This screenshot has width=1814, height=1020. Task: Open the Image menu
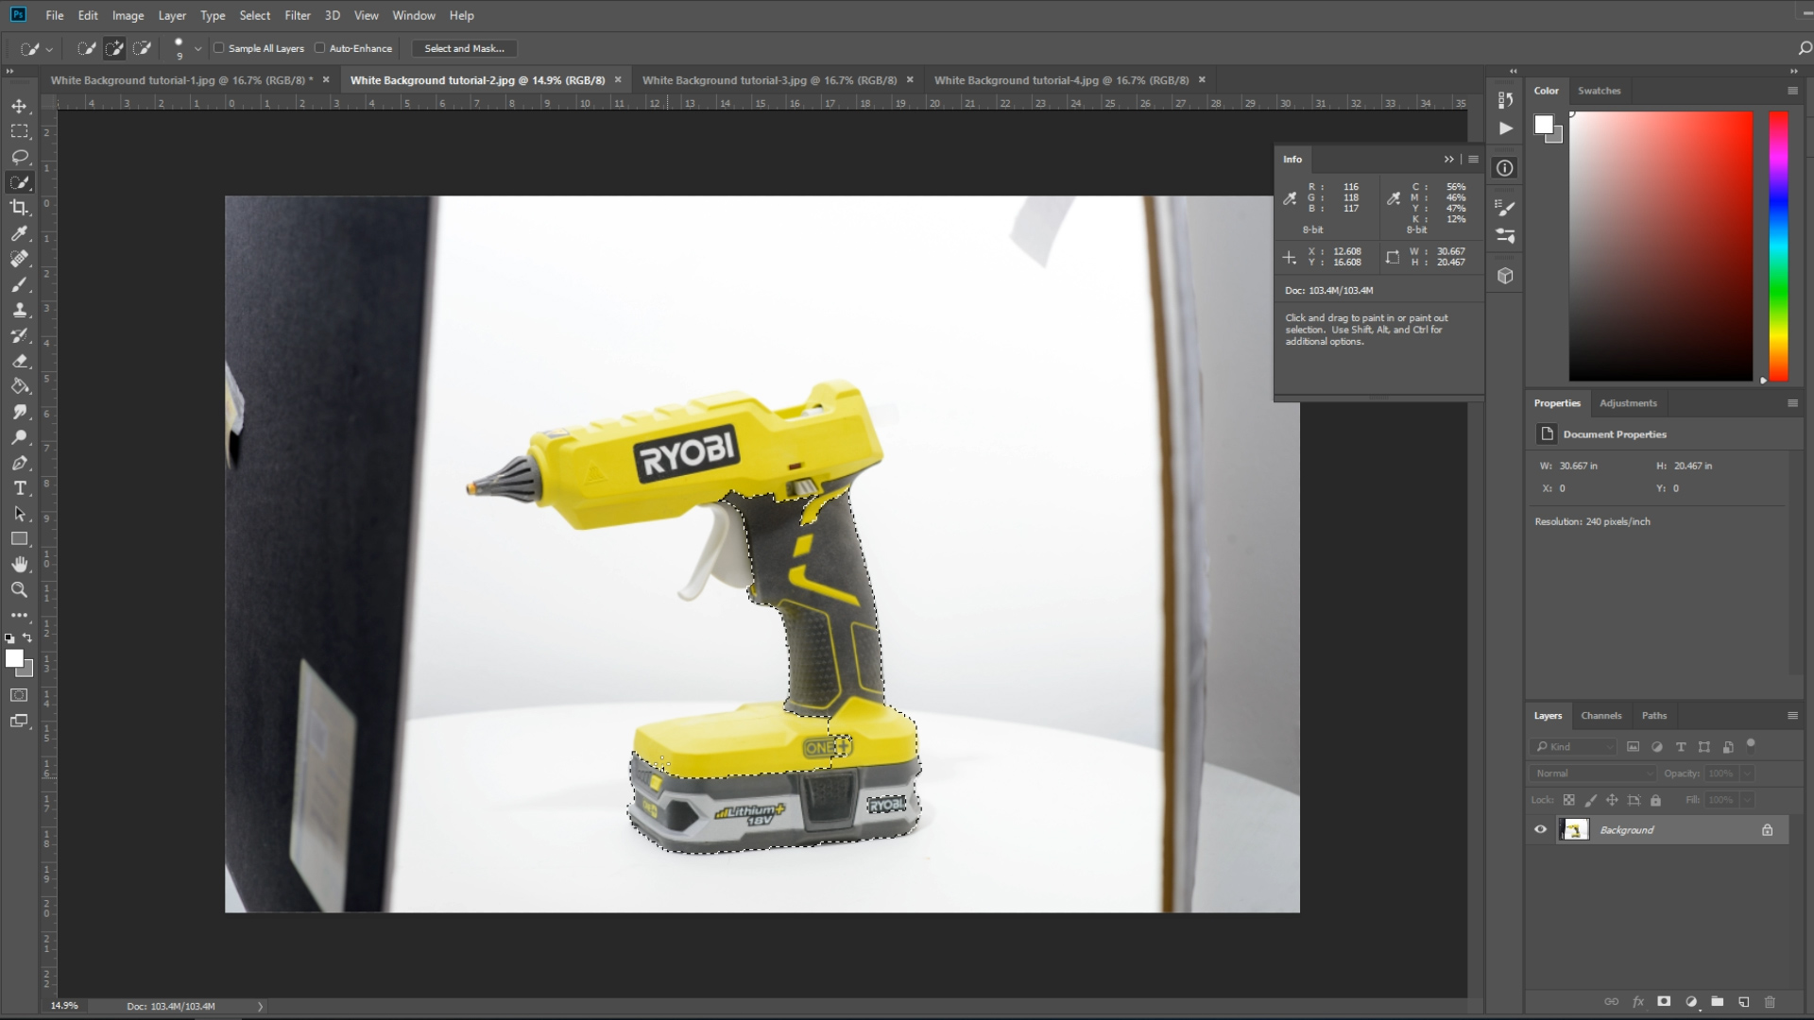[x=128, y=15]
